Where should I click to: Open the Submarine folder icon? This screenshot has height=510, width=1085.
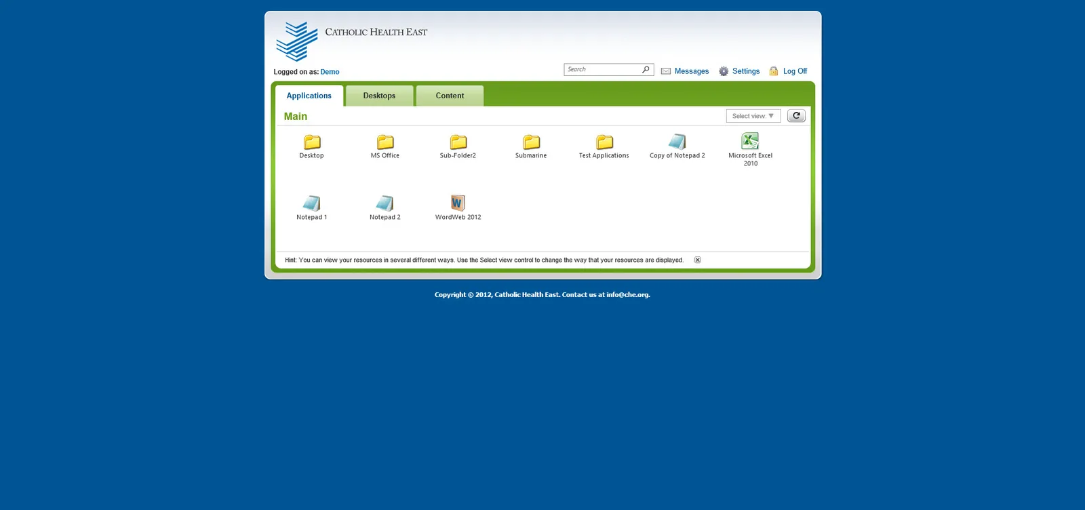(532, 142)
